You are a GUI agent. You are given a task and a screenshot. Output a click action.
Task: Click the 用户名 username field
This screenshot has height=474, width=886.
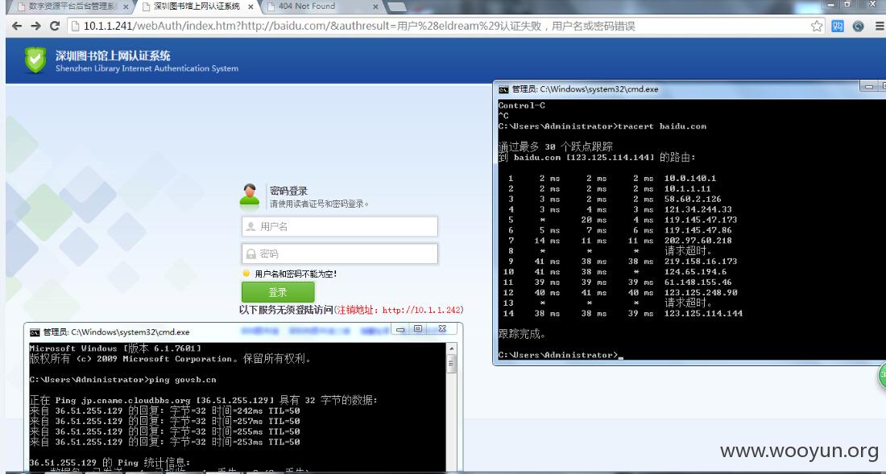(x=340, y=227)
